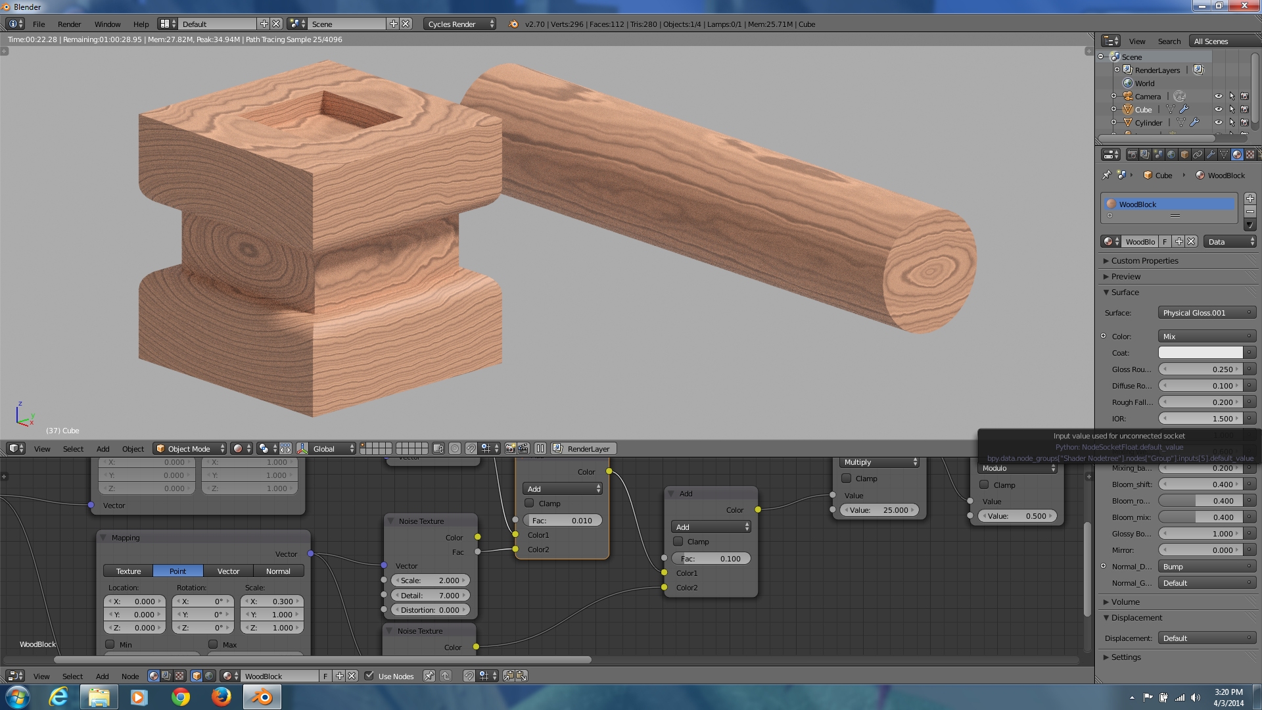The height and width of the screenshot is (710, 1262).
Task: Paste nodes from clipboard icon
Action: [x=521, y=676]
